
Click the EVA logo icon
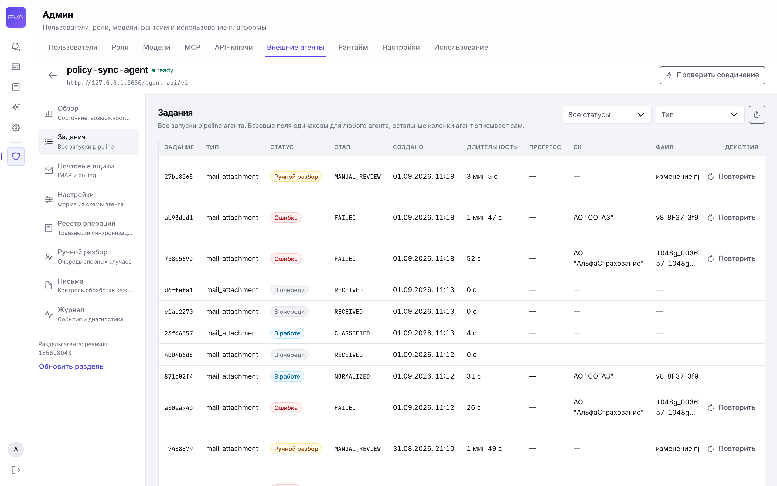[x=16, y=17]
